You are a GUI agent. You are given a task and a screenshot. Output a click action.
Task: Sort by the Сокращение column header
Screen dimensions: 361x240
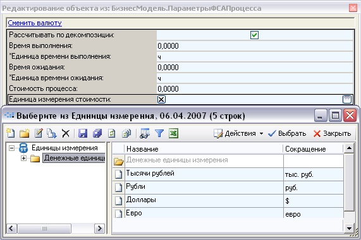pos(313,149)
